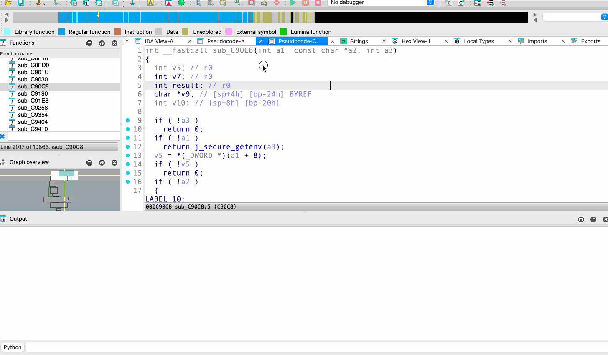Click the letter A text-style toolbar icon
Image resolution: width=608 pixels, height=355 pixels.
tap(150, 3)
